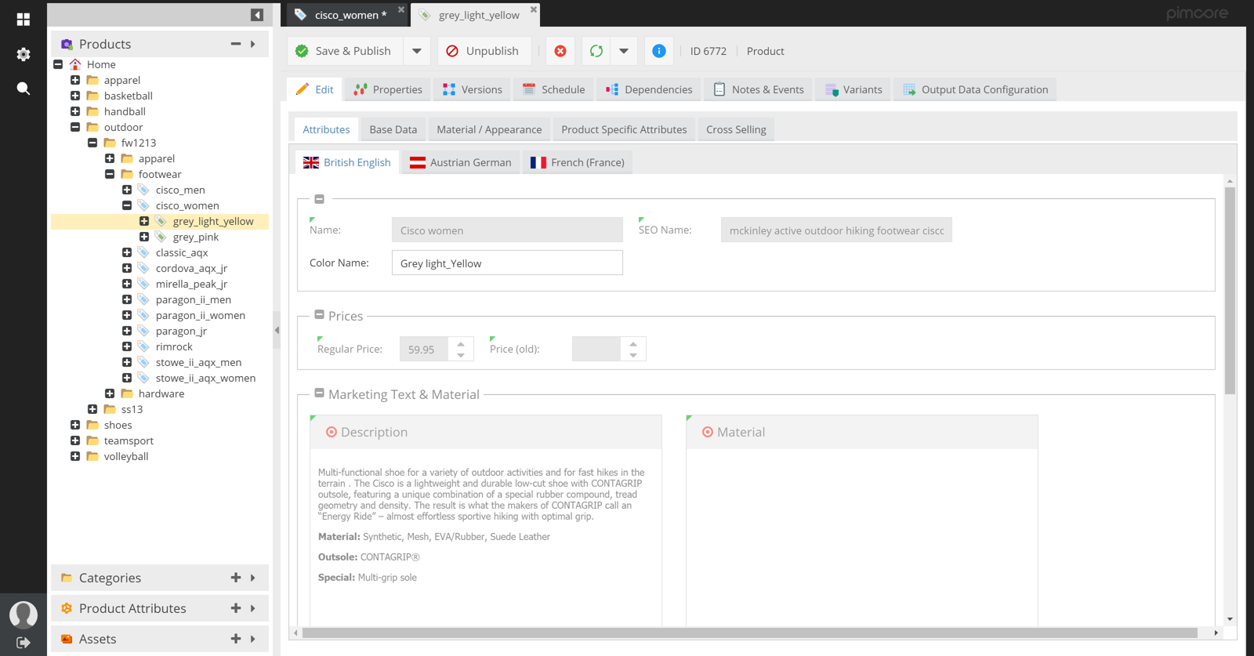Viewport: 1254px width, 656px height.
Task: Open Save & Publish dropdown arrow
Action: pos(417,51)
